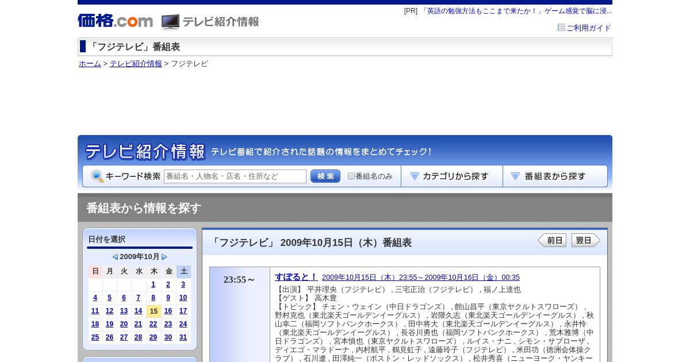Select October 5 in the calendar
Screen dimensions: 690x362
pos(110,298)
